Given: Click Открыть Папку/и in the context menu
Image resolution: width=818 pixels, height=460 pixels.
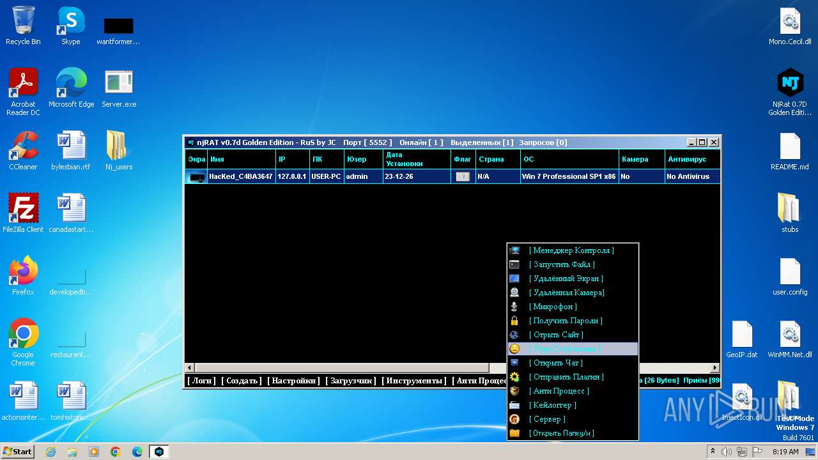Looking at the screenshot, I should (x=573, y=433).
